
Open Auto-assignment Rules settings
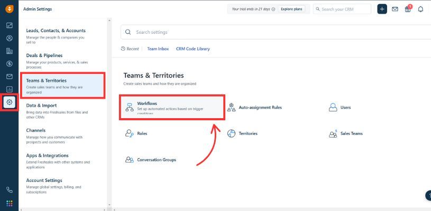coord(260,108)
